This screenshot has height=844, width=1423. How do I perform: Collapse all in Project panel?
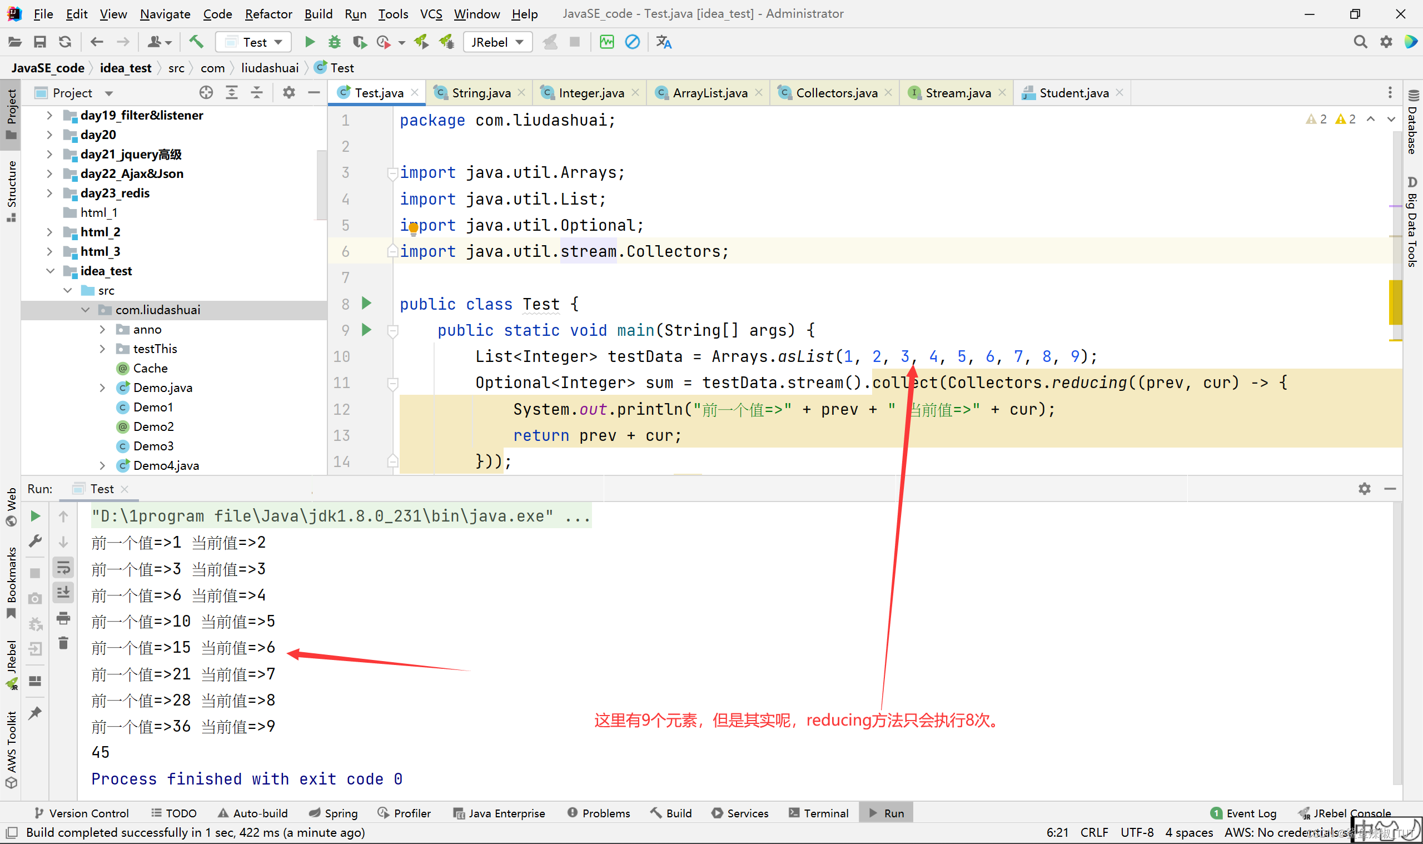[x=257, y=93]
